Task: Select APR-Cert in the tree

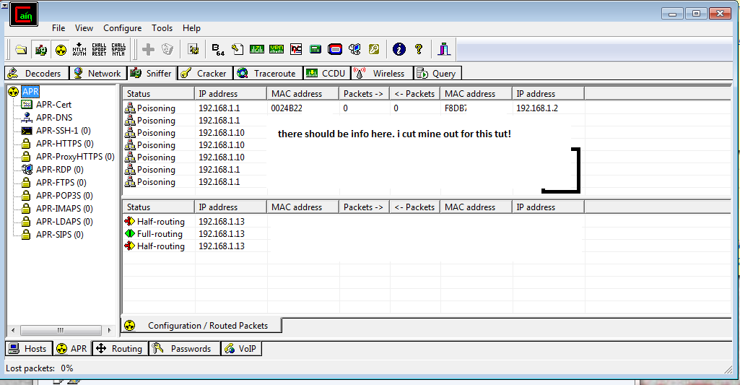Action: 53,105
